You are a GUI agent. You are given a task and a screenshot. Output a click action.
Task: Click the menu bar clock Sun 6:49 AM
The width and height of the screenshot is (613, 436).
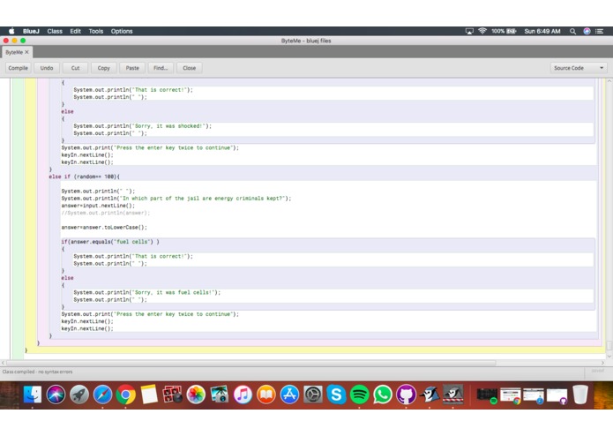[x=542, y=31]
